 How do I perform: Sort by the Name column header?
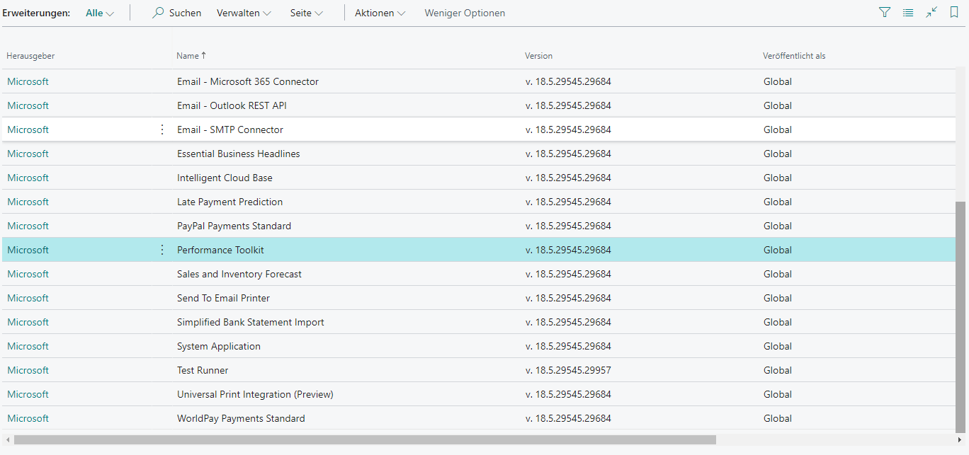[x=191, y=56]
